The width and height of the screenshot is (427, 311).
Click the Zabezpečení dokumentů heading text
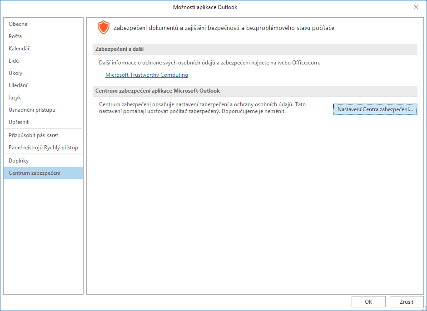point(223,28)
